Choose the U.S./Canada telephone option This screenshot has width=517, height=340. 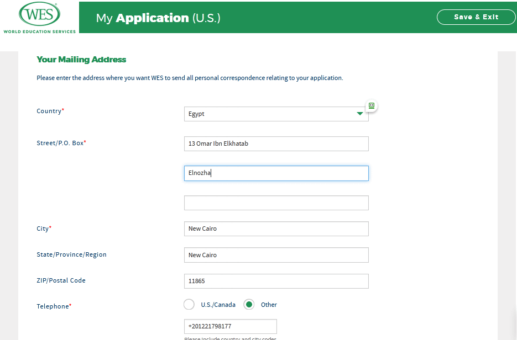click(x=189, y=304)
